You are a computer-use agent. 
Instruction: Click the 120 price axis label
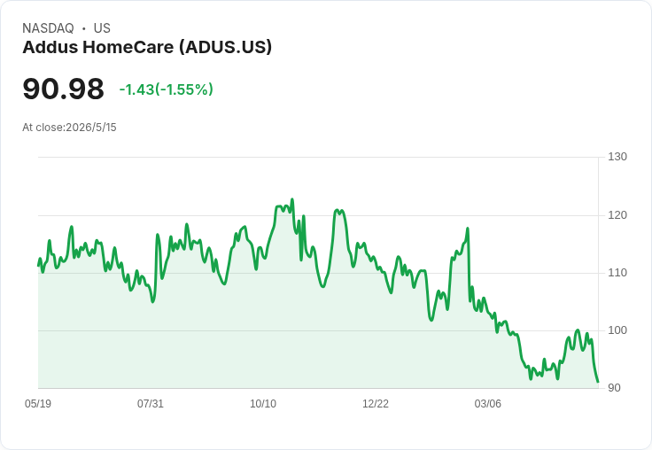tap(617, 215)
